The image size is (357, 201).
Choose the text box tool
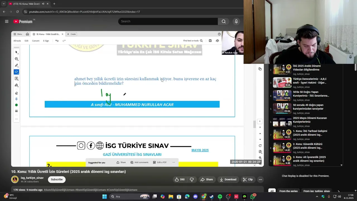click(x=16, y=79)
